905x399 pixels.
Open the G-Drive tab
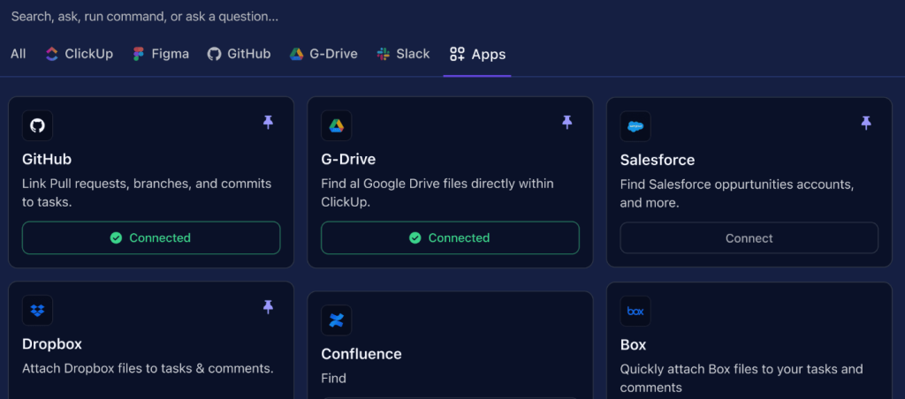pos(323,54)
